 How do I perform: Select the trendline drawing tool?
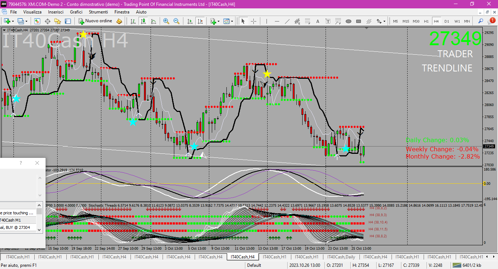click(287, 21)
